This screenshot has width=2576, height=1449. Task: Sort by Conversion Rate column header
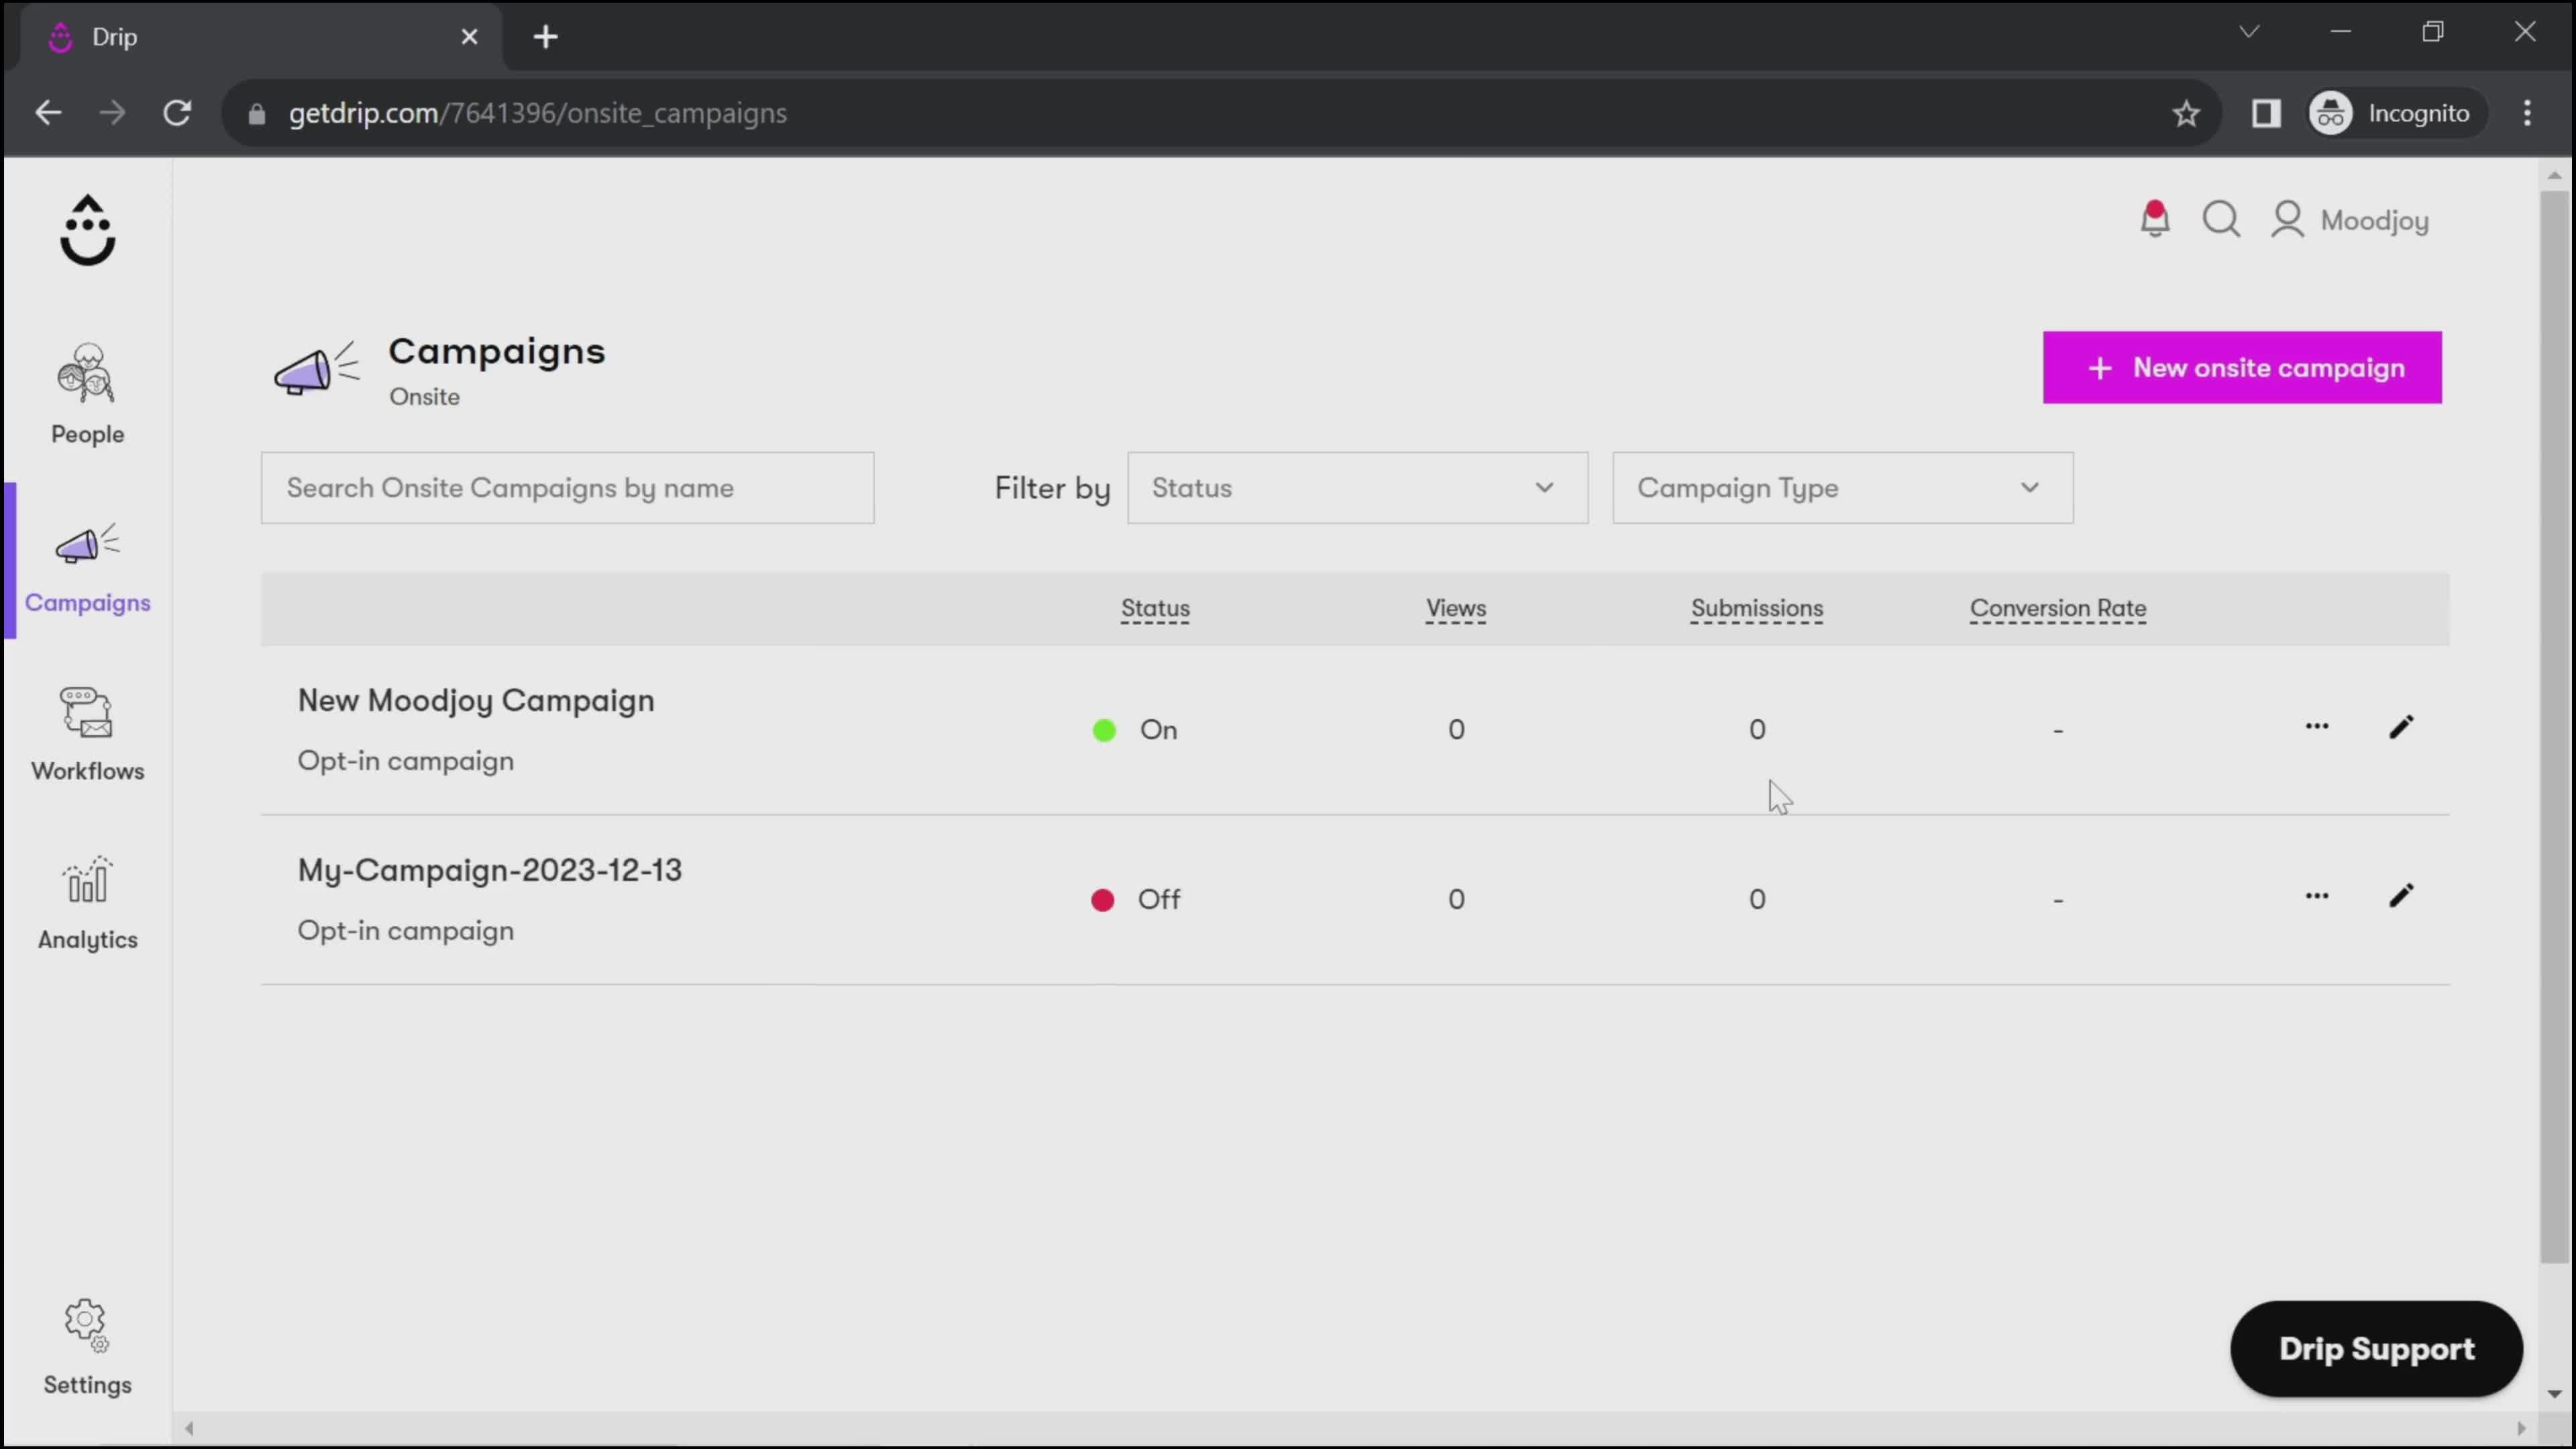(x=2058, y=609)
